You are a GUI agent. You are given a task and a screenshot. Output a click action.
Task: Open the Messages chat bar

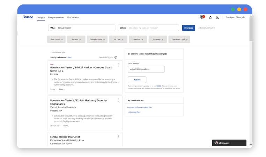pos(229,143)
